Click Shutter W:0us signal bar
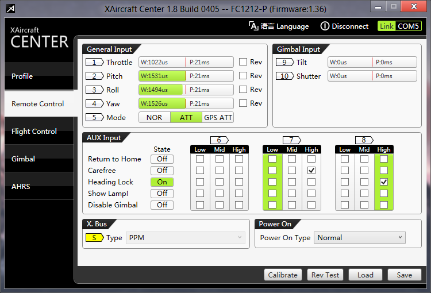This screenshot has width=431, height=293. pos(372,76)
